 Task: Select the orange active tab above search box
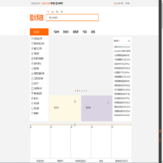tap(48, 12)
